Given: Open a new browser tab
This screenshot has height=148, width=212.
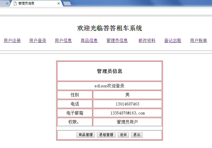Looking at the screenshot, I should pyautogui.click(x=67, y=4).
